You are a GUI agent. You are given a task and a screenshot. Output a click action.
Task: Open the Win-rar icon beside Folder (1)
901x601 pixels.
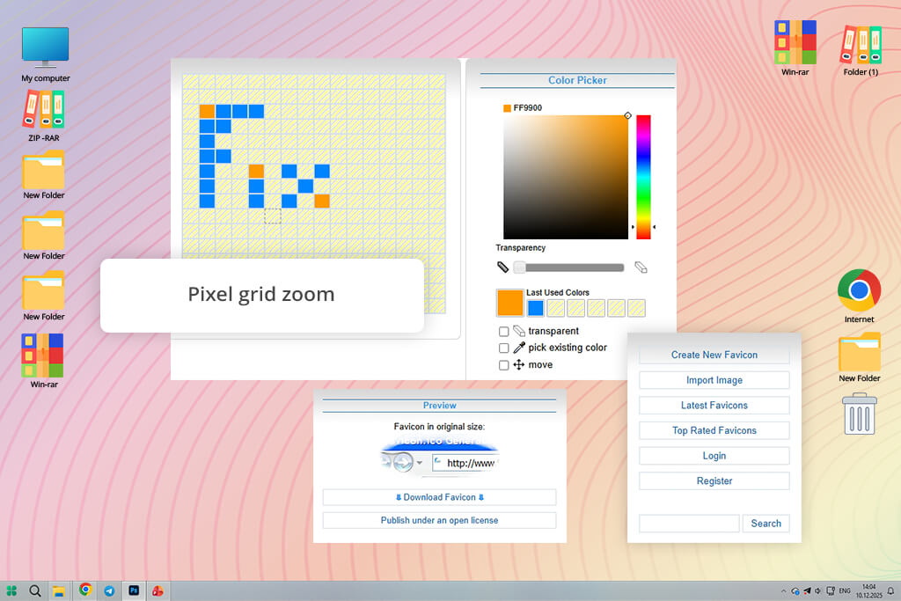click(x=795, y=48)
